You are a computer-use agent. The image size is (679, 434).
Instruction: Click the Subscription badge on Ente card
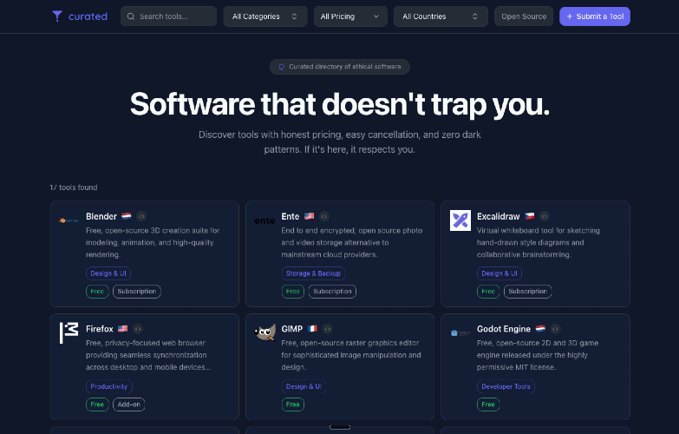point(333,292)
